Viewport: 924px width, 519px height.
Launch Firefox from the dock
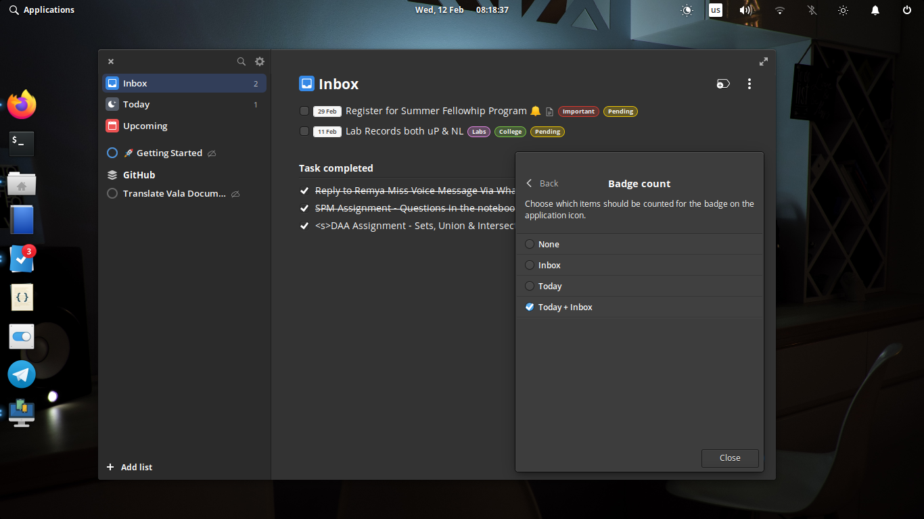pos(22,104)
